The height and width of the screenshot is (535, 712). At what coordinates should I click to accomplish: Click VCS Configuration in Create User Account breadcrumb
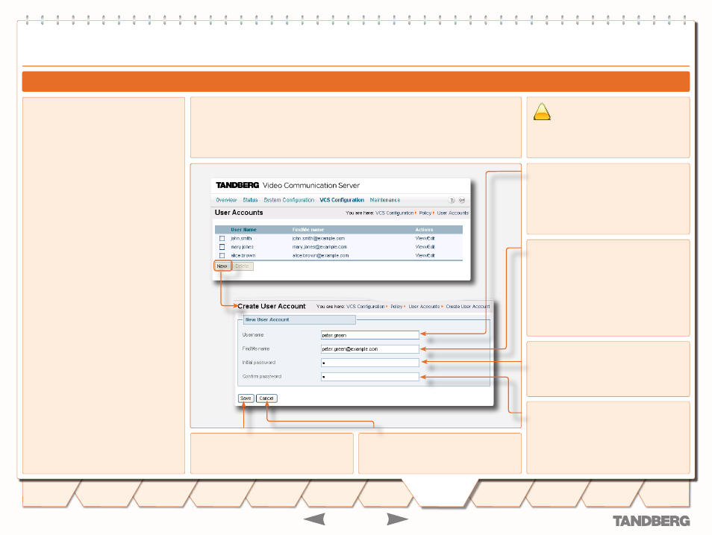[365, 307]
